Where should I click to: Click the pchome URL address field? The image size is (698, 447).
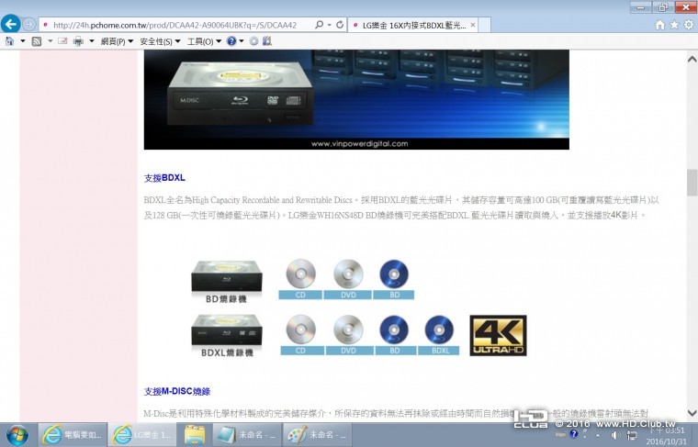pos(174,25)
